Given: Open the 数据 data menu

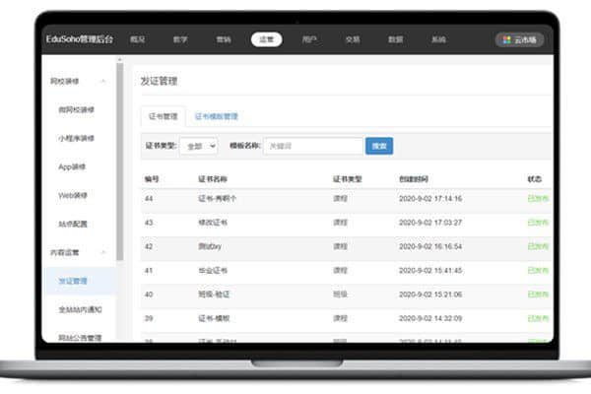Looking at the screenshot, I should click(396, 39).
